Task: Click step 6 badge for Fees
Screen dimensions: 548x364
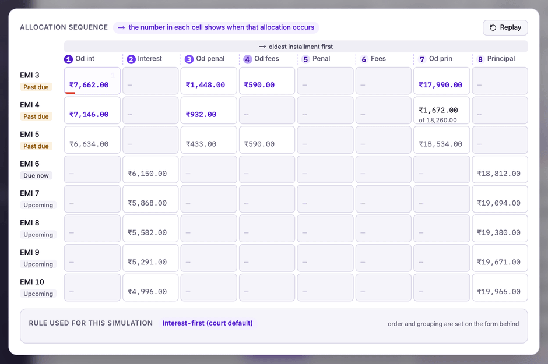Action: tap(364, 59)
